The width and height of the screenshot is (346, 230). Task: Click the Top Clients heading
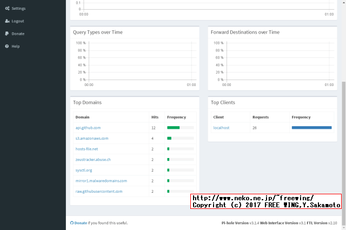point(223,102)
